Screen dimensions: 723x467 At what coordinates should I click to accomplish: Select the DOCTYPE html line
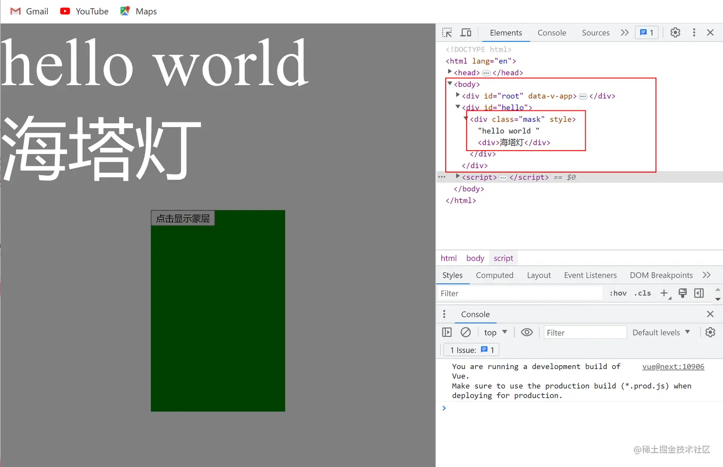click(x=479, y=49)
